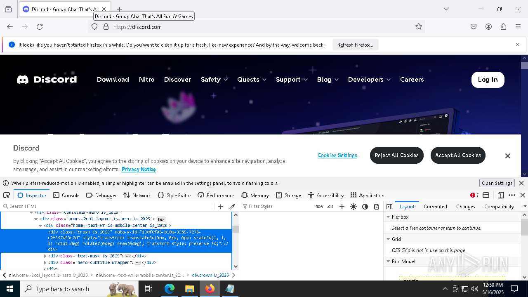Select div.home--2col_layout breadcrumb
The image size is (528, 297).
pyautogui.click(x=48, y=275)
